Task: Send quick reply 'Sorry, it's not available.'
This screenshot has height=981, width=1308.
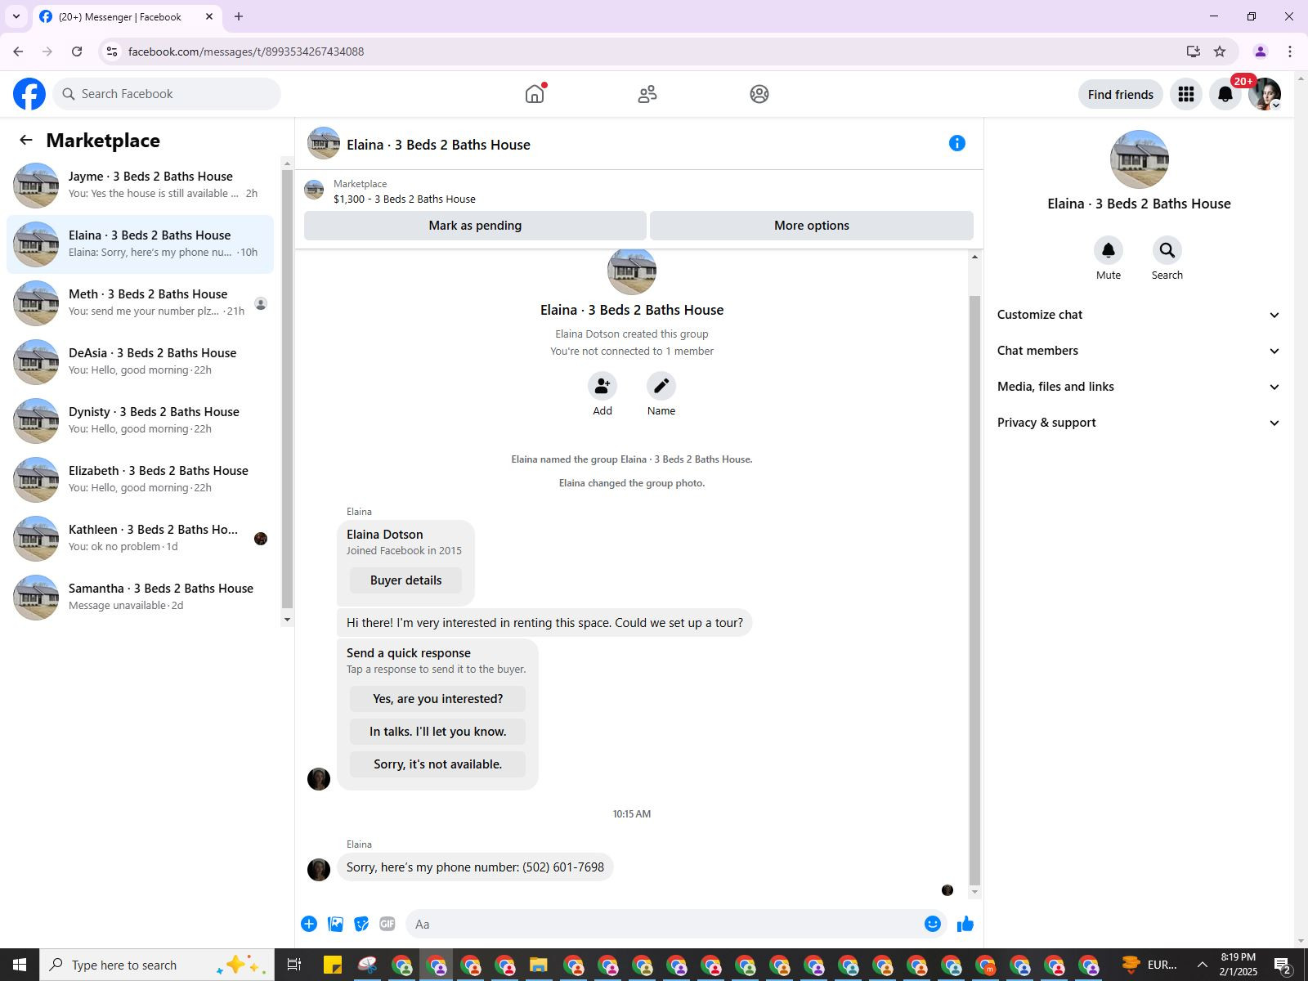Action: [x=437, y=764]
